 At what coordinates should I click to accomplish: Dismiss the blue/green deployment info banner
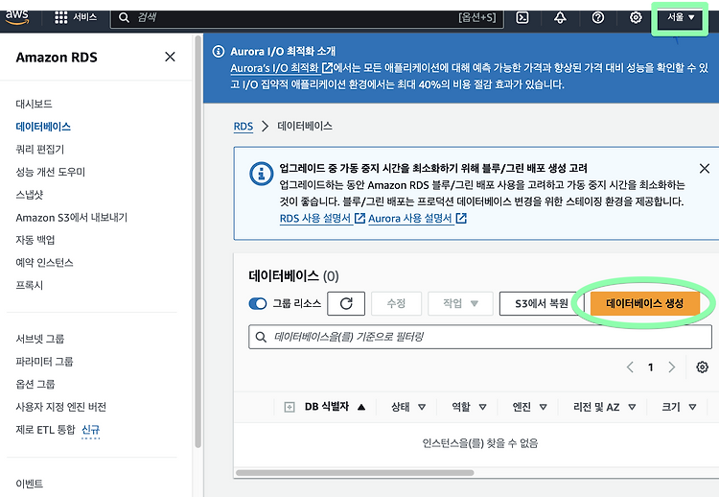coord(705,169)
